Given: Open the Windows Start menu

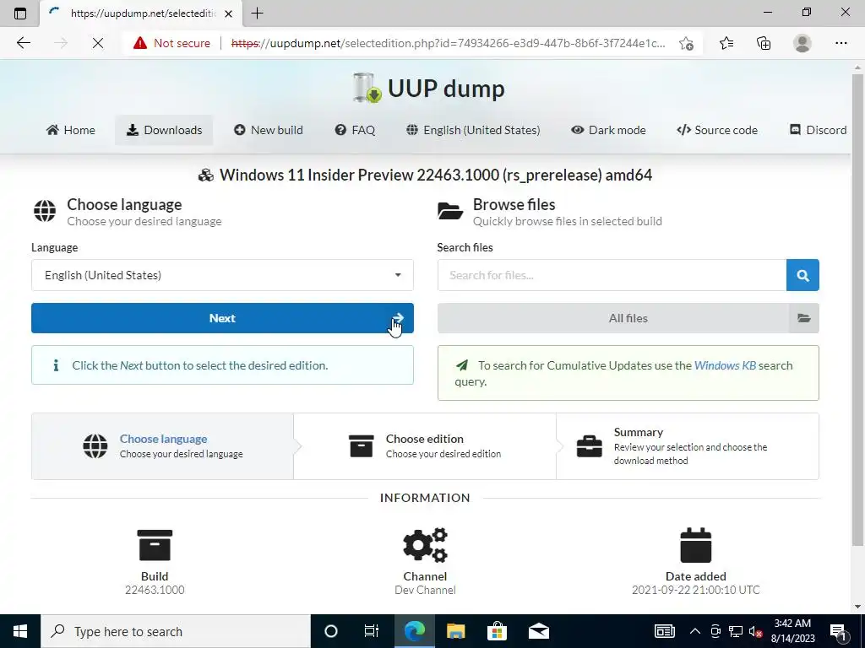Looking at the screenshot, I should click(x=20, y=631).
